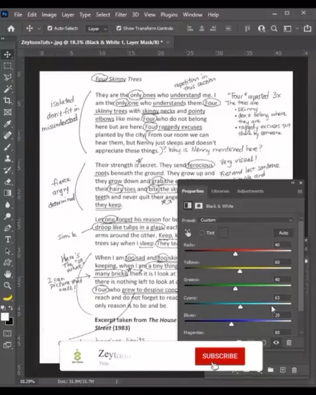Open the Window menu
The height and width of the screenshot is (395, 316).
[x=192, y=14]
